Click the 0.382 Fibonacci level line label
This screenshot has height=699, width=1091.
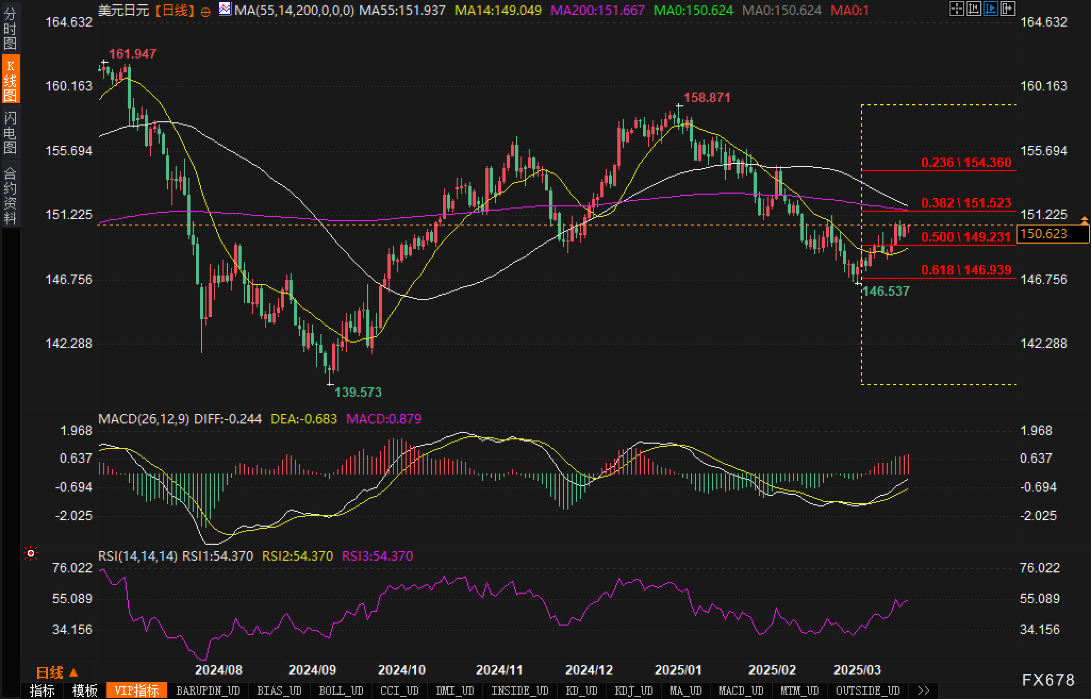965,203
